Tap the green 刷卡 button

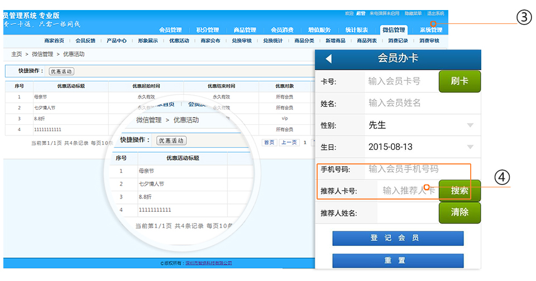(460, 81)
